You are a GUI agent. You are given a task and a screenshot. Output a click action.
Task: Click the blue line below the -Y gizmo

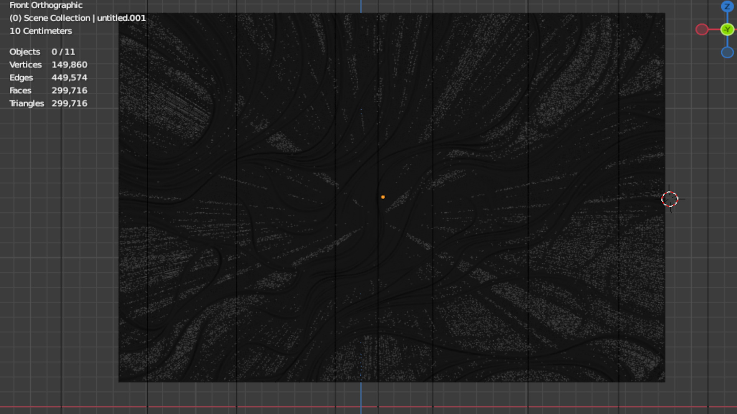(727, 41)
